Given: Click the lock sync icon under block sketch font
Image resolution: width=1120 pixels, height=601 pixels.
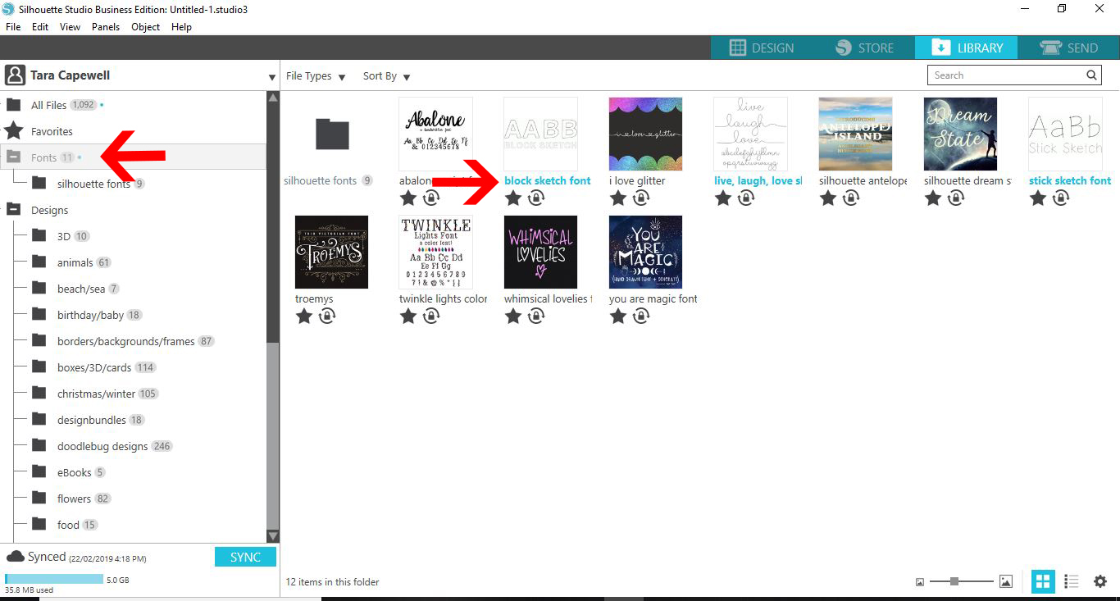Looking at the screenshot, I should click(x=536, y=198).
